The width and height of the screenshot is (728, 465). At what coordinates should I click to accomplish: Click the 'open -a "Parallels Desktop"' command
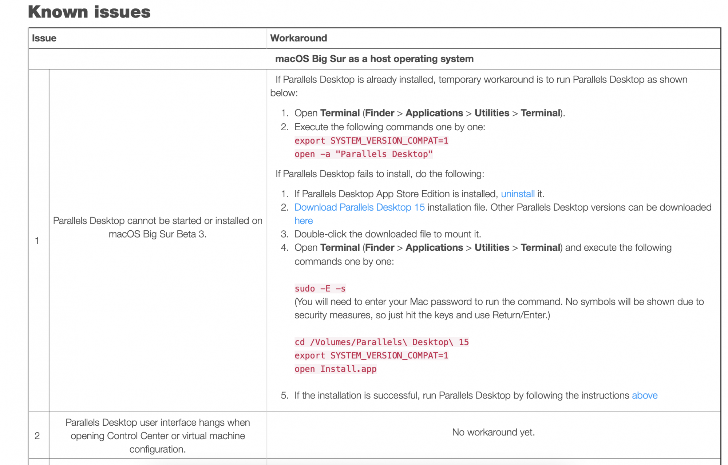364,154
